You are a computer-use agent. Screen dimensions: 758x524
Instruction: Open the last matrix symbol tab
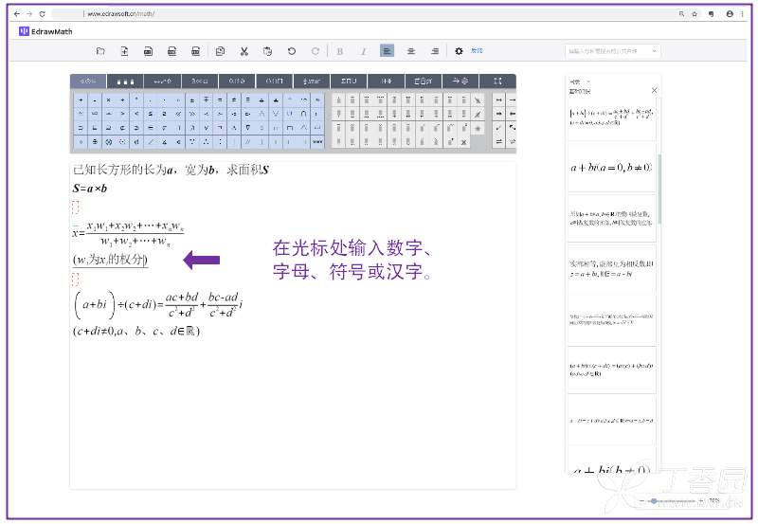(x=497, y=81)
